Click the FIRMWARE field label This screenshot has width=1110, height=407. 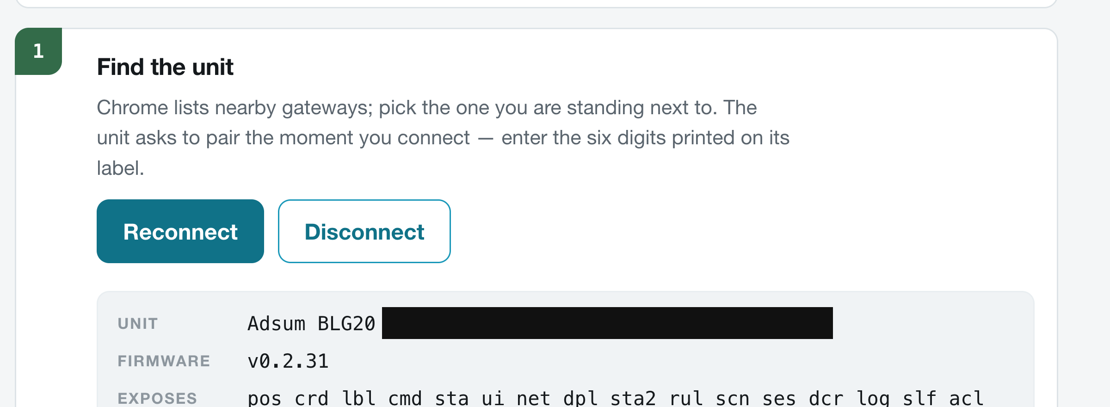164,361
